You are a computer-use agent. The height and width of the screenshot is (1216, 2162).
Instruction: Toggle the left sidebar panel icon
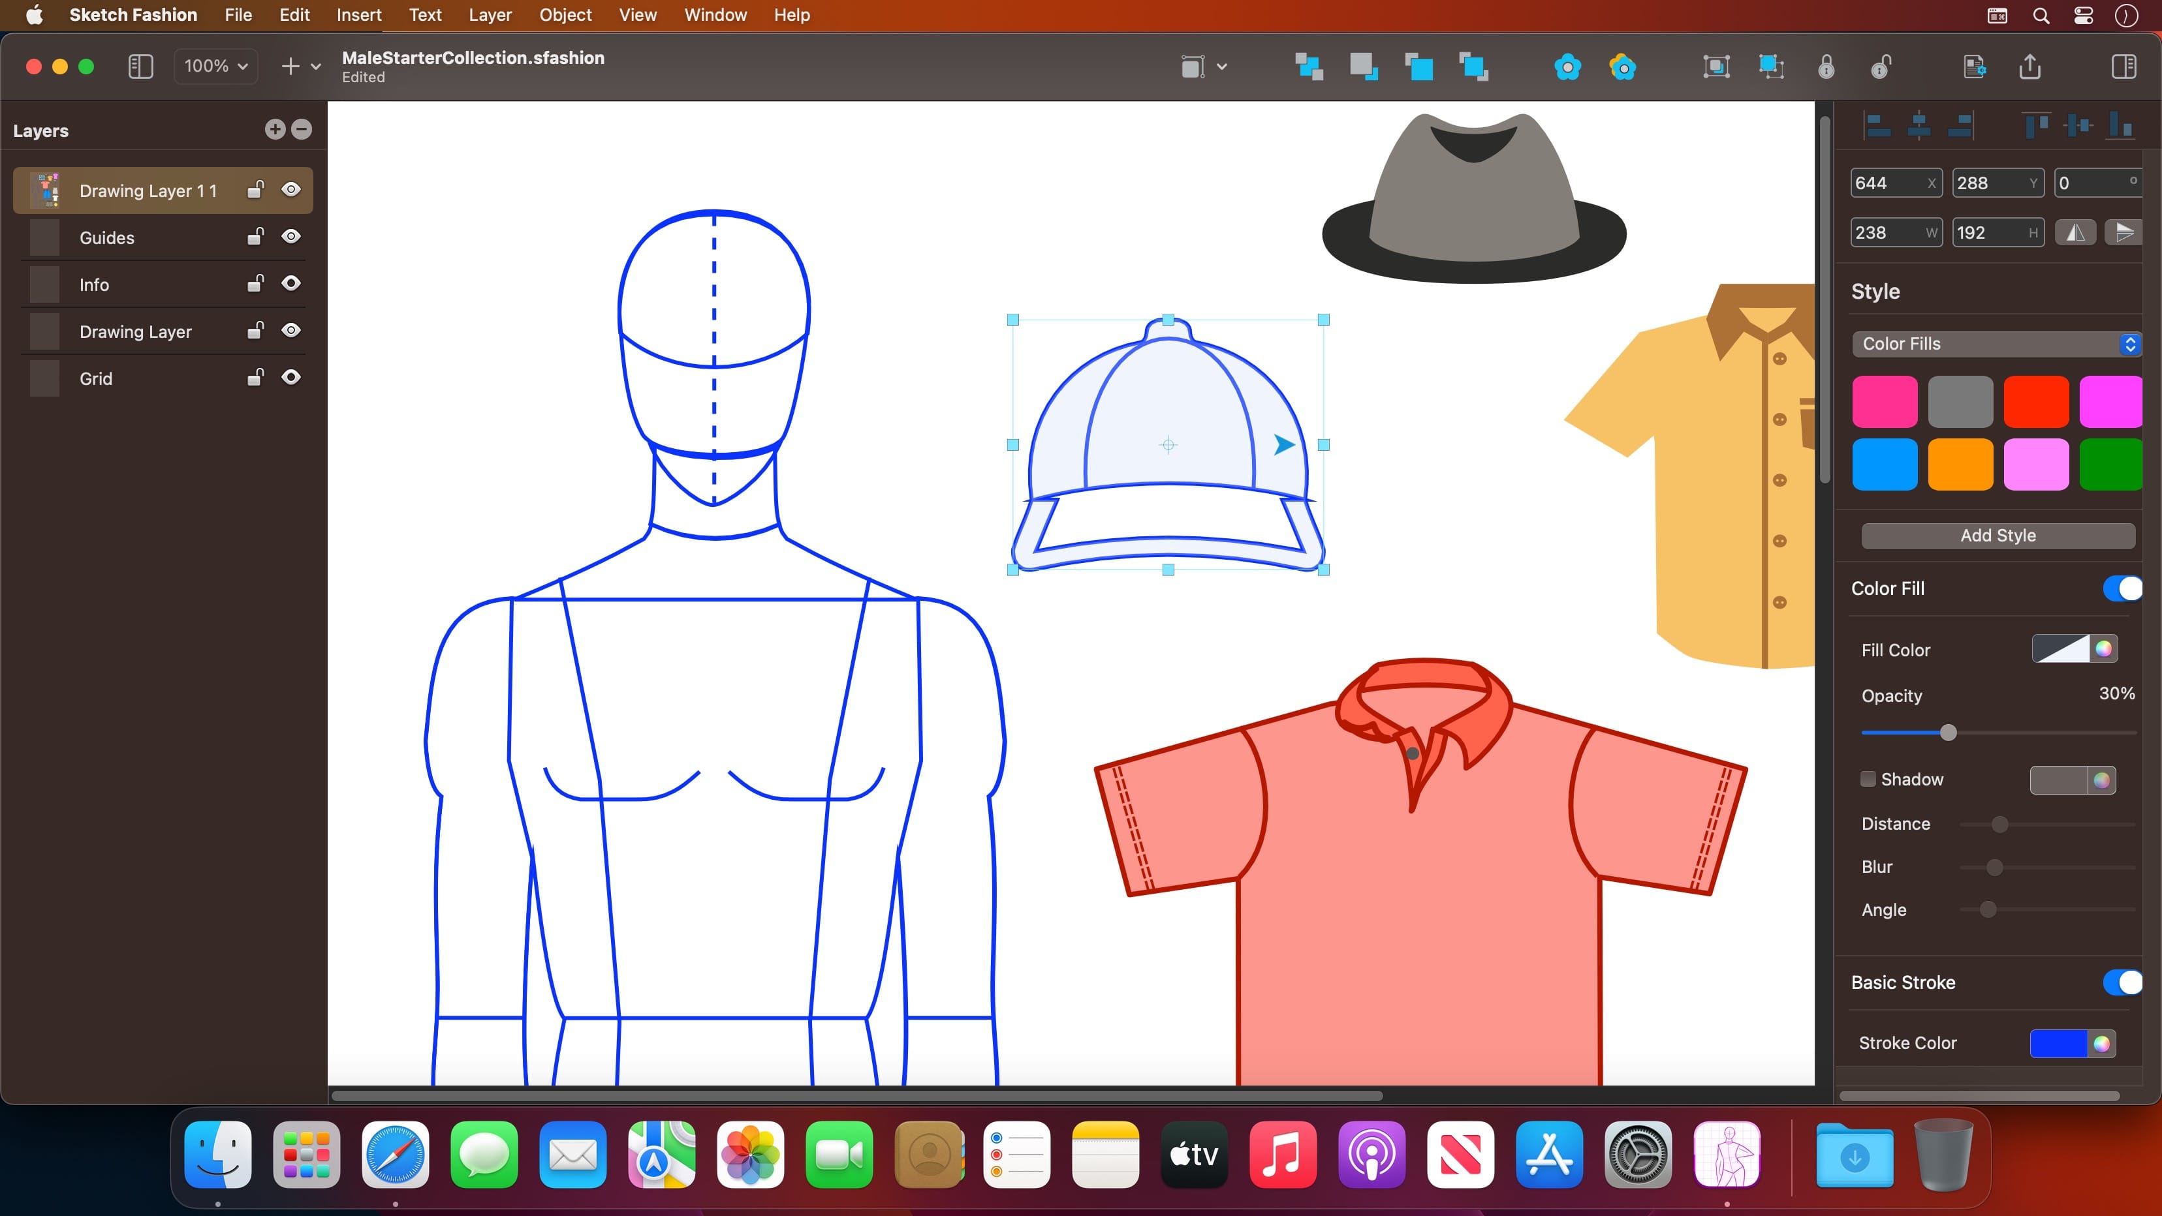point(140,67)
